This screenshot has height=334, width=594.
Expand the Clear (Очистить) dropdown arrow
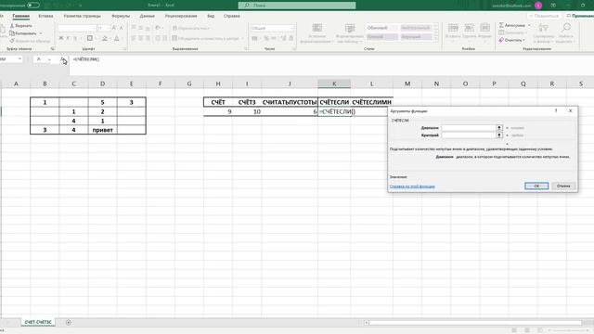524,40
